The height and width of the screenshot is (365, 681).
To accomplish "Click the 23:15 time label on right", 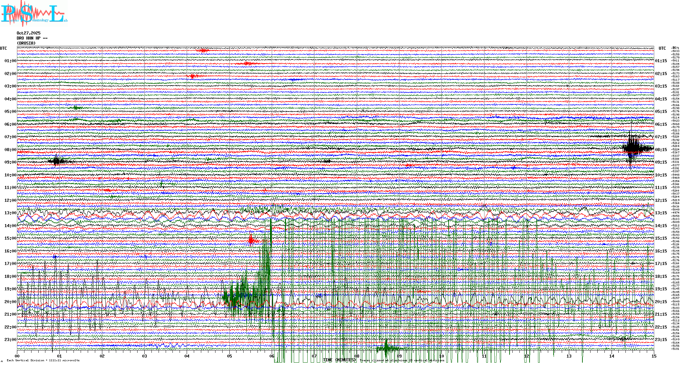I will (661, 340).
